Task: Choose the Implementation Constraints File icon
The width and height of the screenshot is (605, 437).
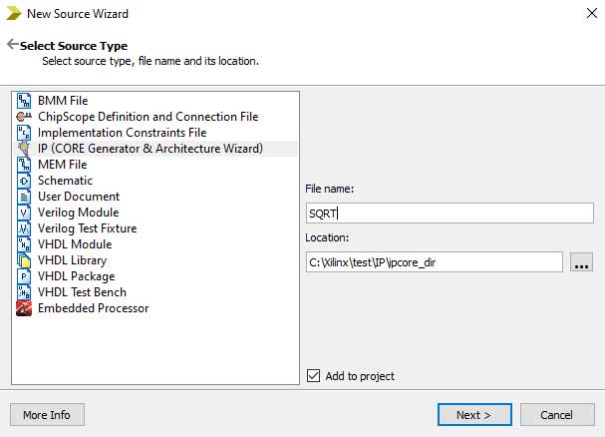Action: [x=25, y=133]
